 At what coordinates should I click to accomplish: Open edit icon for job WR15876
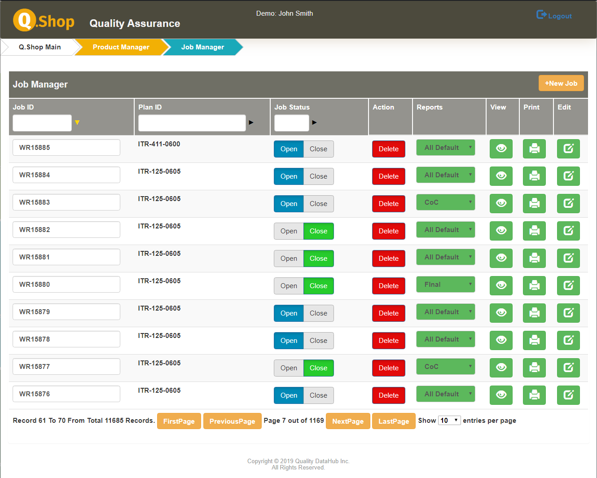(568, 395)
